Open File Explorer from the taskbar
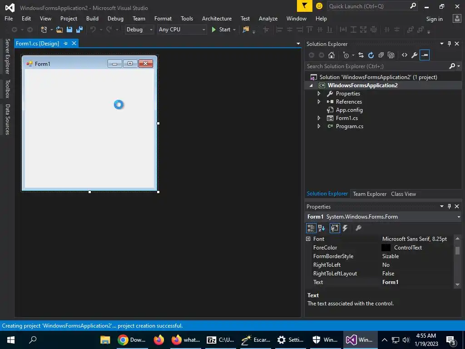Image resolution: width=465 pixels, height=349 pixels. click(105, 340)
